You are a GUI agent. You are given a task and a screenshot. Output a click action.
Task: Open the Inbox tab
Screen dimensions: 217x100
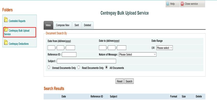[48, 25]
